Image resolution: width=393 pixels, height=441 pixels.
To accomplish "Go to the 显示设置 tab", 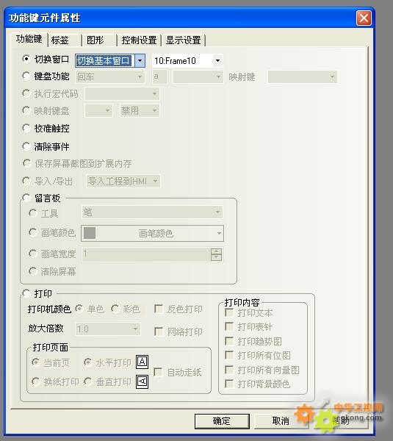I will [x=184, y=40].
